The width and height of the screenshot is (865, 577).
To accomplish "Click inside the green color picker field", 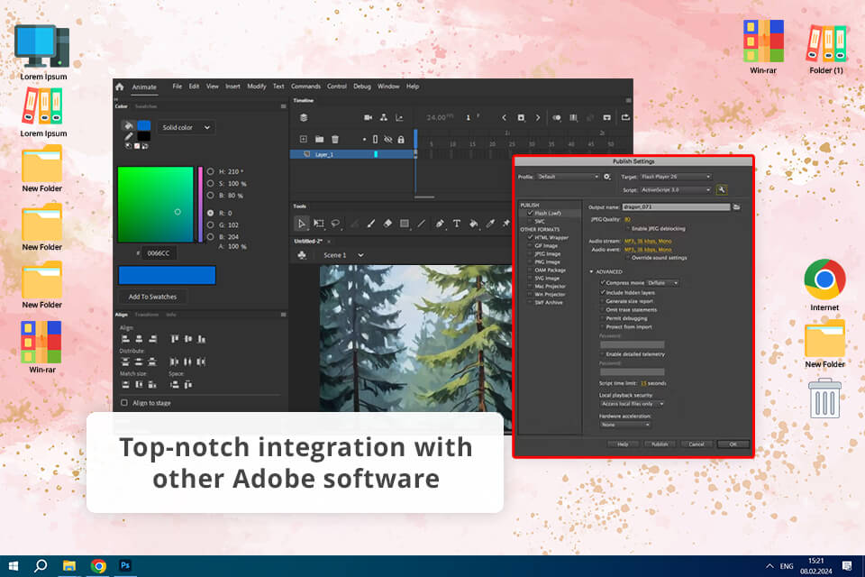I will click(156, 205).
